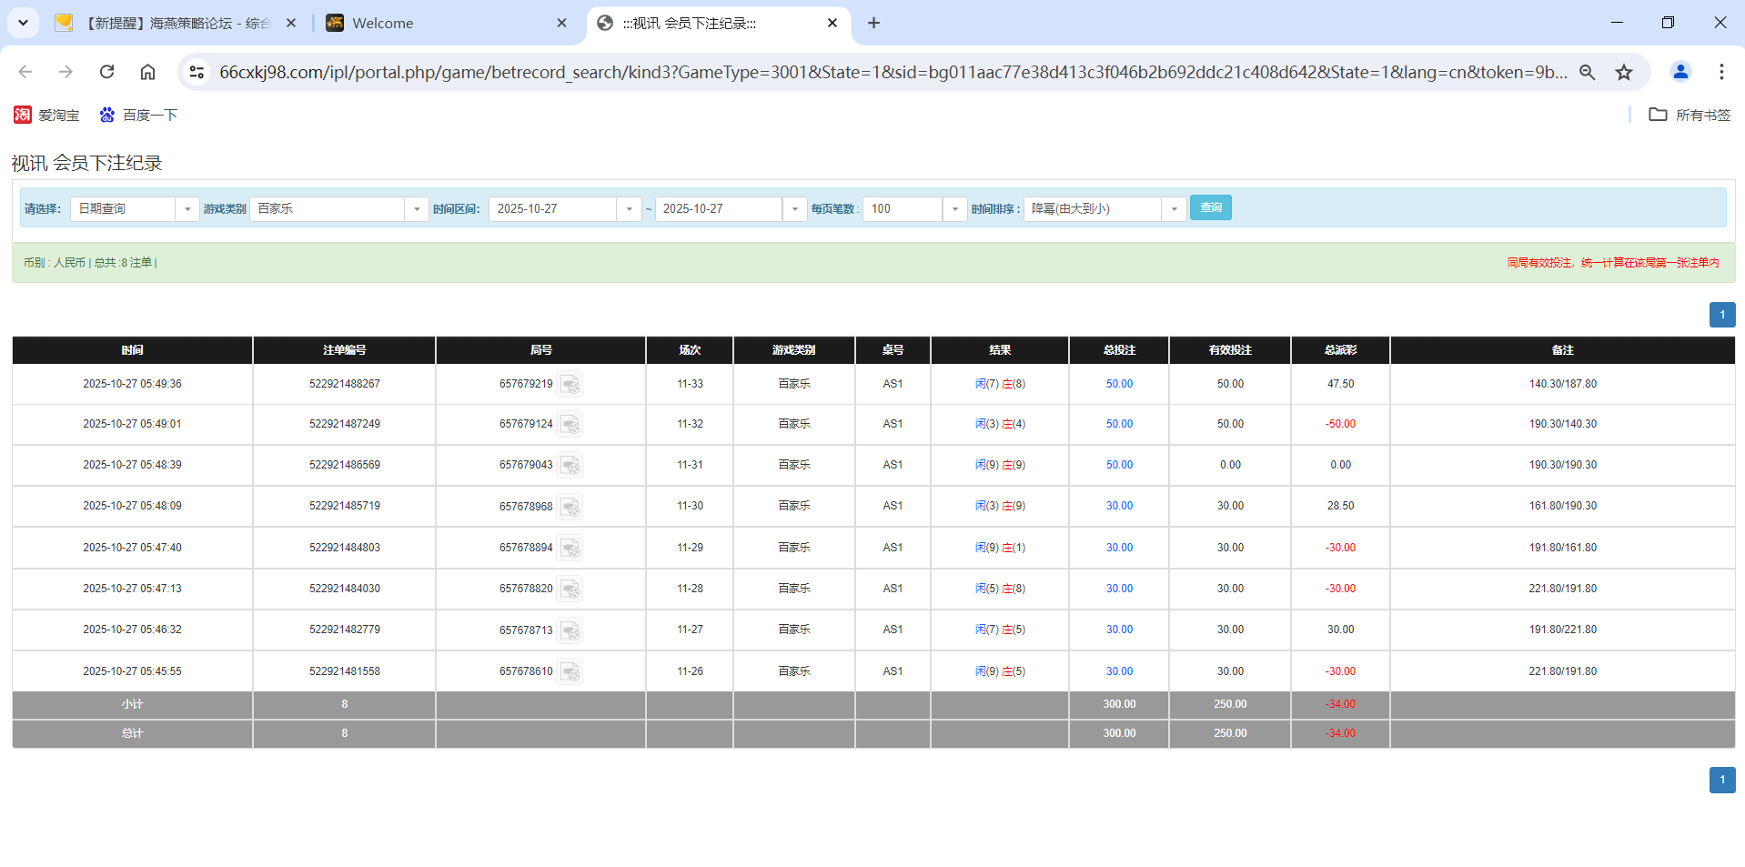This screenshot has height=867, width=1745.
Task: Open the 时间排序 sort order dropdown
Action: (1174, 208)
